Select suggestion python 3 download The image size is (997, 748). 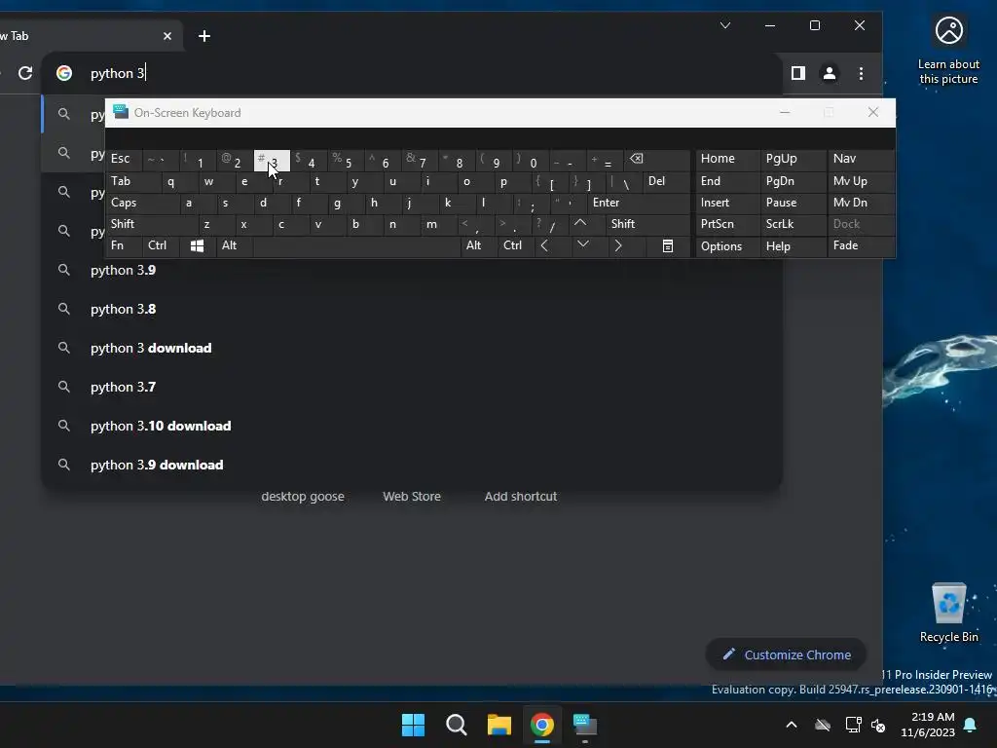pyautogui.click(x=412, y=348)
